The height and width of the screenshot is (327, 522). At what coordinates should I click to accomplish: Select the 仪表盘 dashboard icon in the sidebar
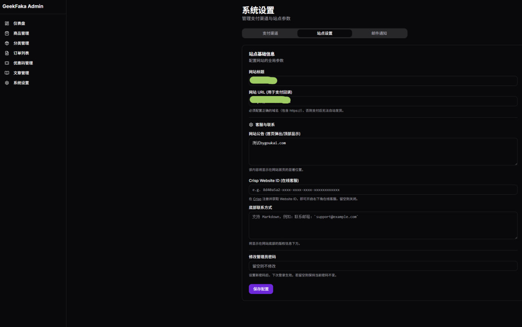(7, 23)
